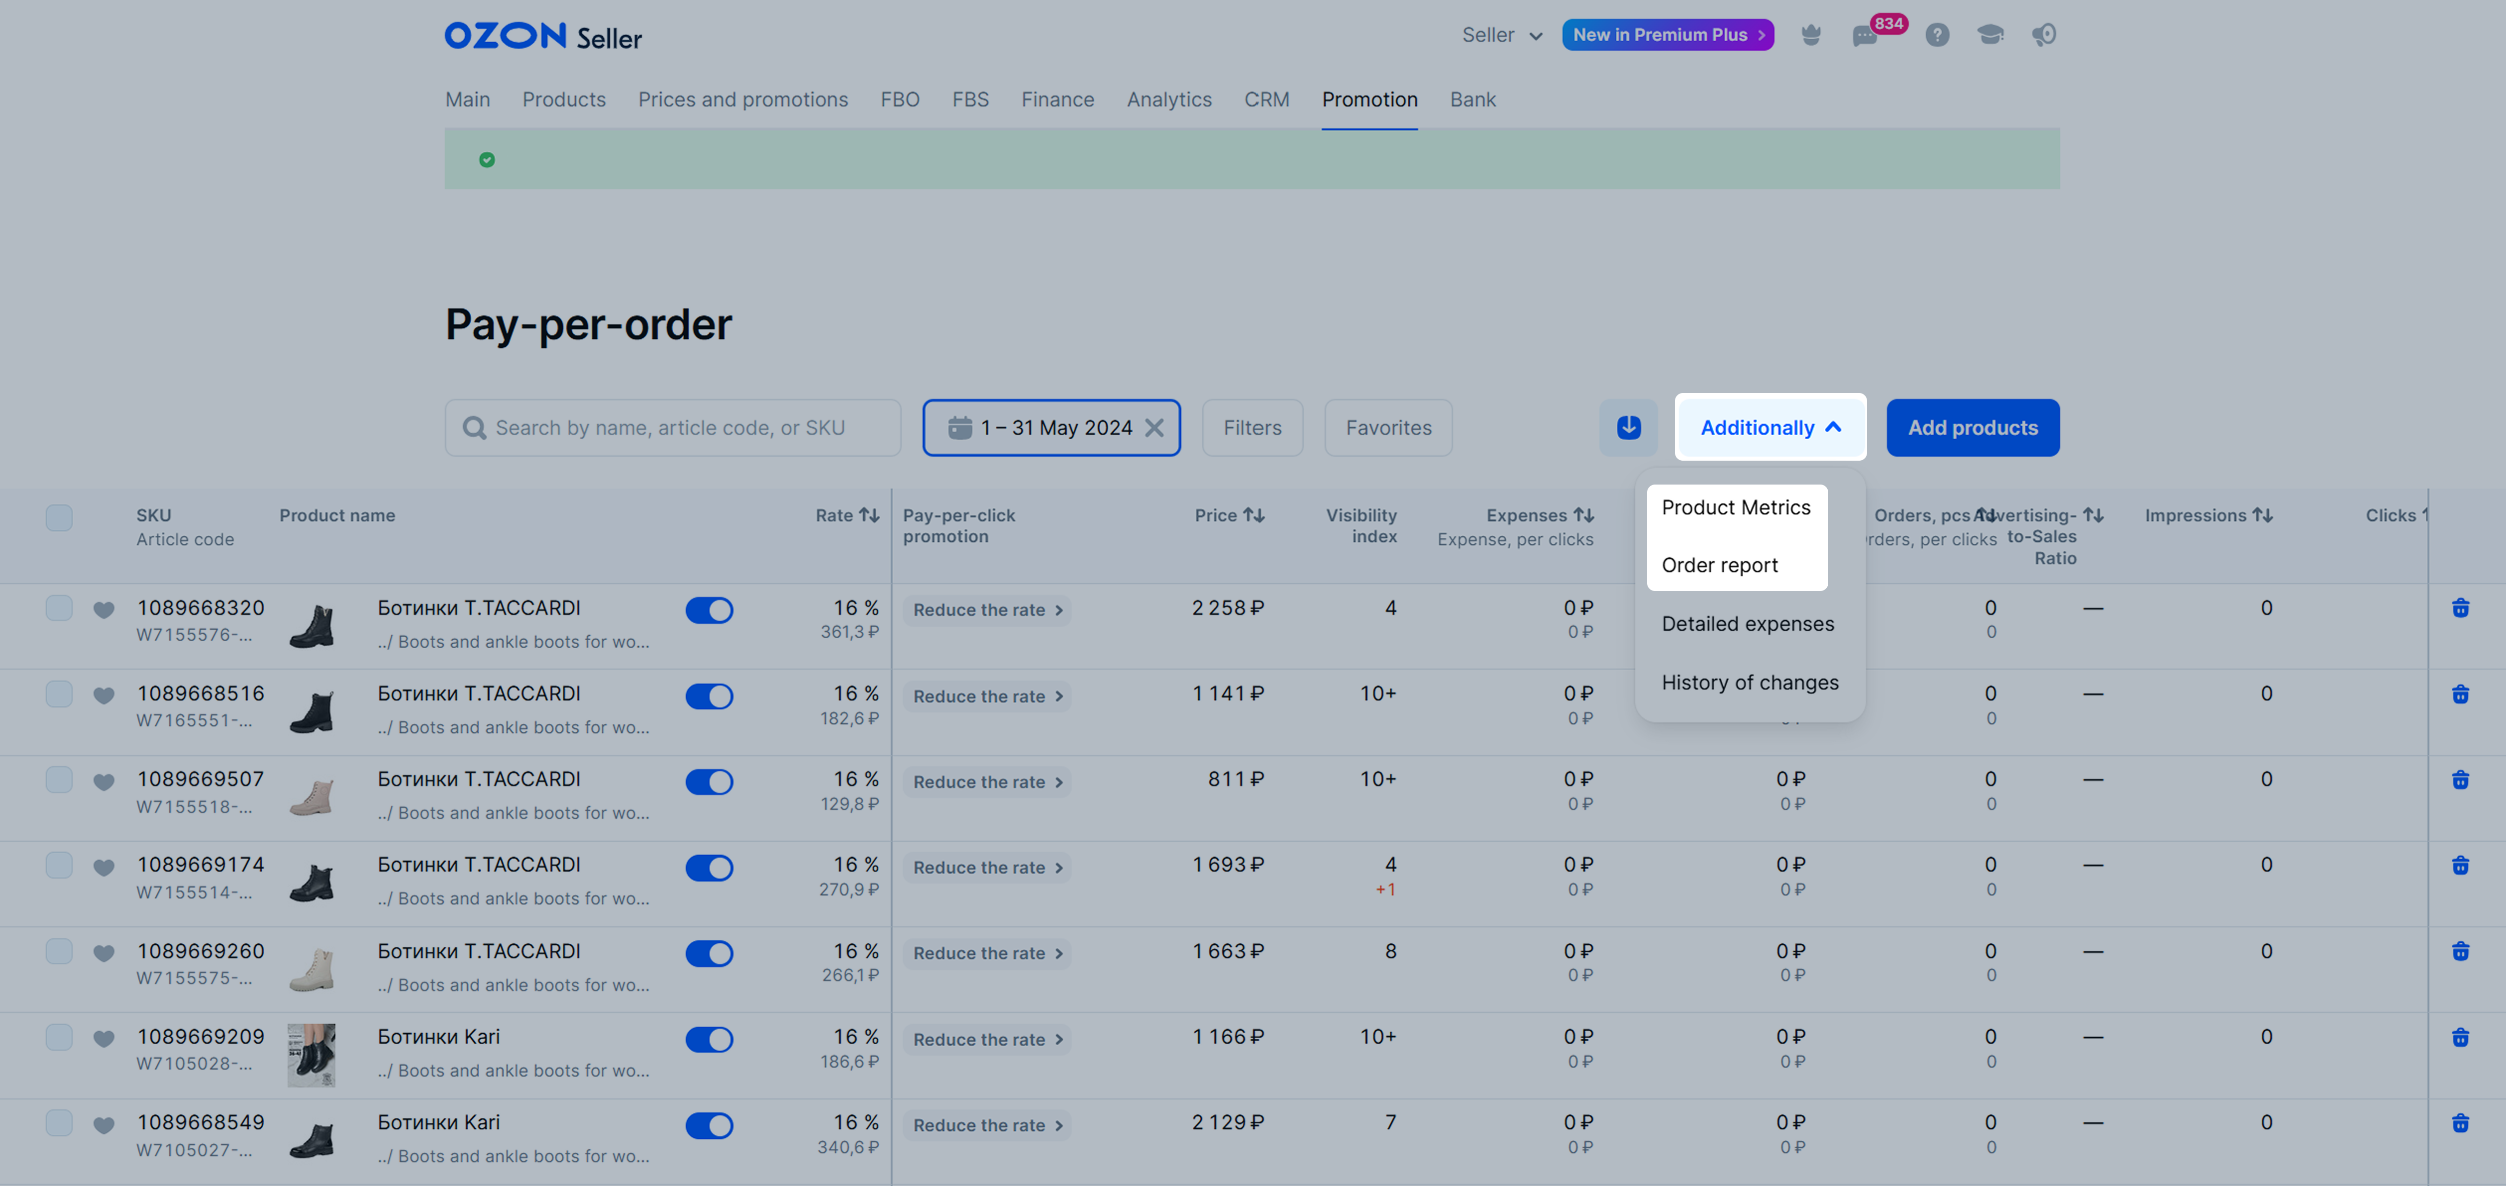Tick the checkbox for SKU 1089669507

click(59, 780)
